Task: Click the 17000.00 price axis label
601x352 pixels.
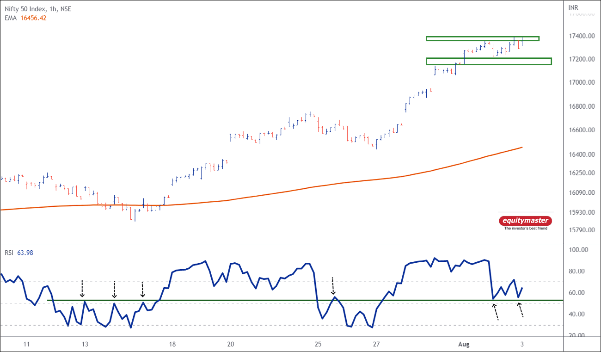Action: (x=581, y=83)
